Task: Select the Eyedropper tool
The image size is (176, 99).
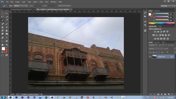Action: point(7,20)
